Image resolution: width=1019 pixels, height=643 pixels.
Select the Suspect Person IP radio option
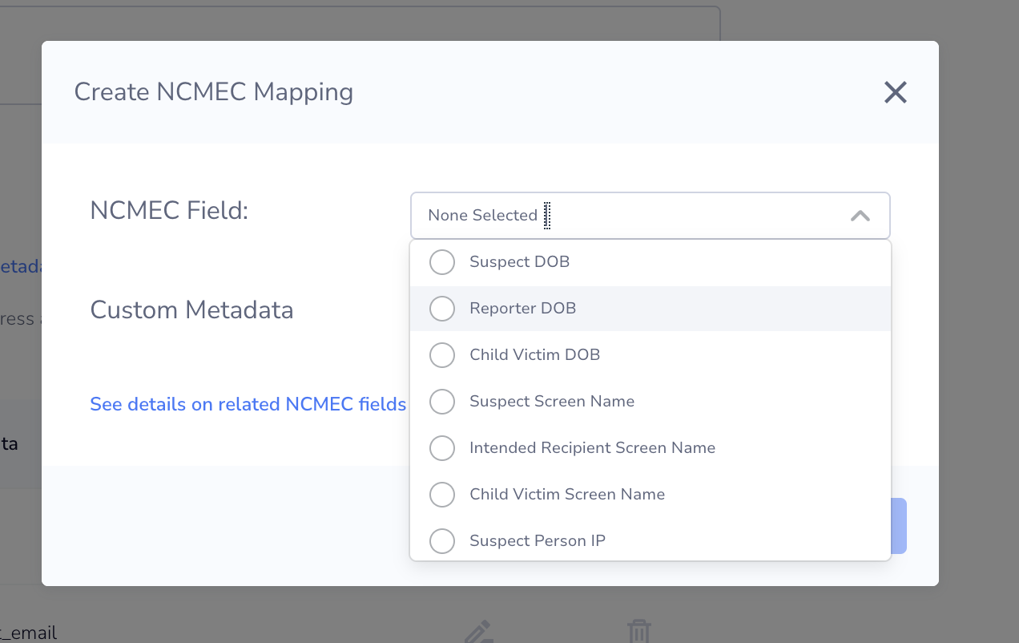click(442, 541)
